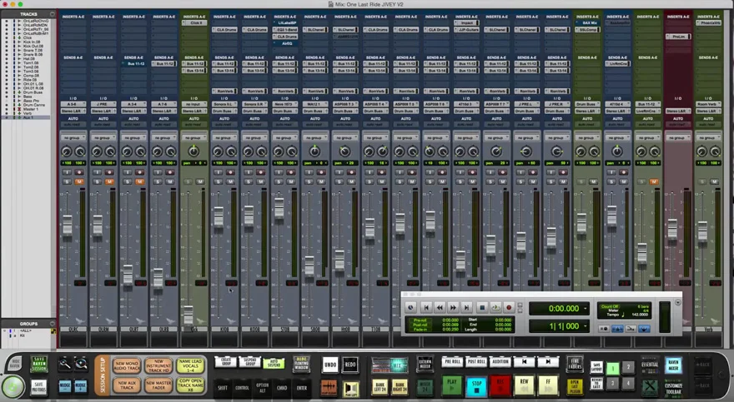Click Save Raven Session
This screenshot has height=402, width=734.
point(39,365)
